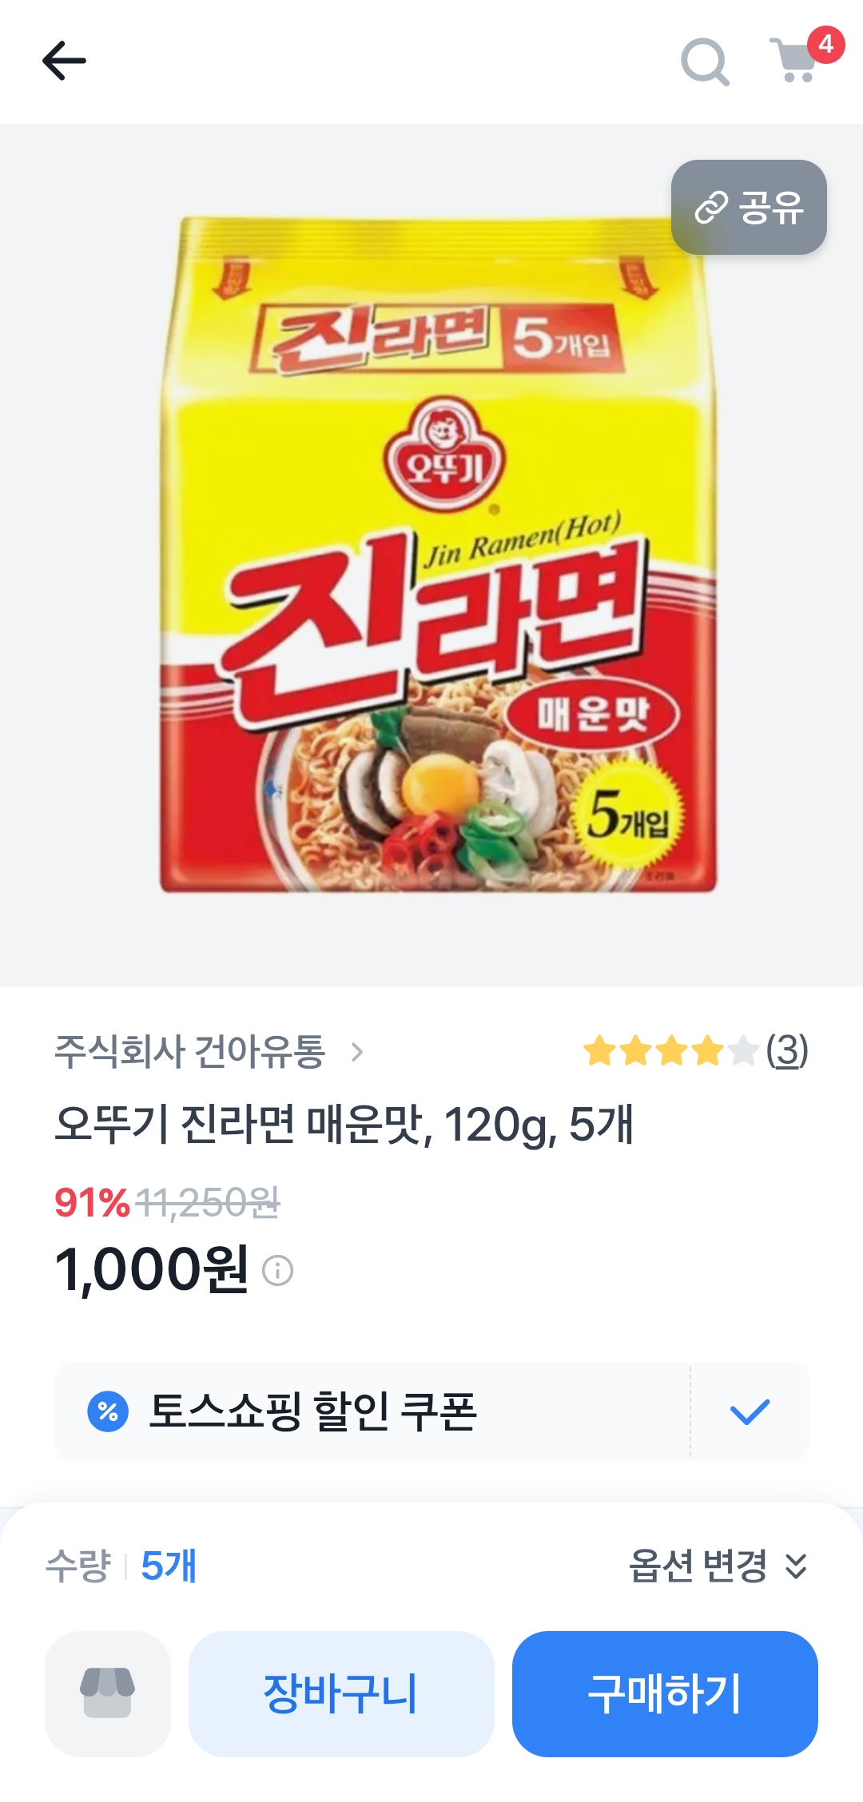
Task: Tap the Jin Ramen product image
Action: coord(438,554)
